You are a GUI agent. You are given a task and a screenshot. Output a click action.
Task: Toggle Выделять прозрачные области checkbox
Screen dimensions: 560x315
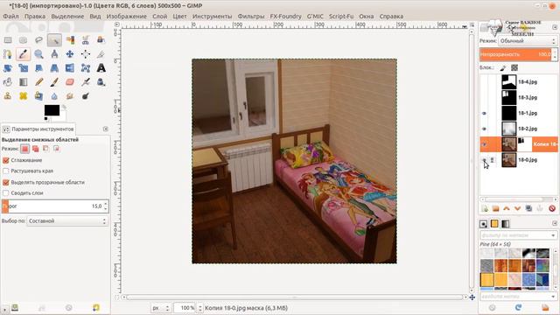coord(6,182)
